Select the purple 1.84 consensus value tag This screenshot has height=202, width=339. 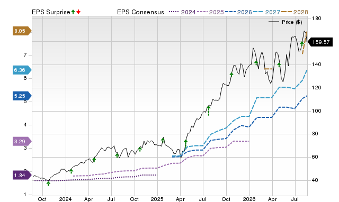coord(22,175)
